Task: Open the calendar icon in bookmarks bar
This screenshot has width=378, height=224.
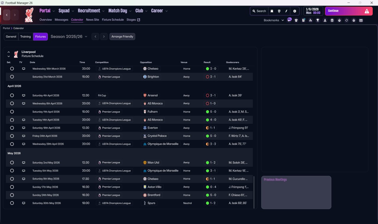Action: point(361,20)
